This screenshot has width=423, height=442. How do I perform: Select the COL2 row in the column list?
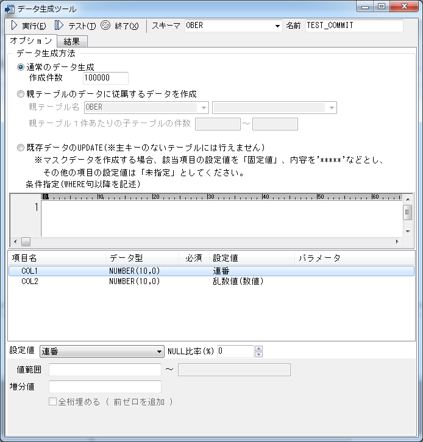click(30, 282)
